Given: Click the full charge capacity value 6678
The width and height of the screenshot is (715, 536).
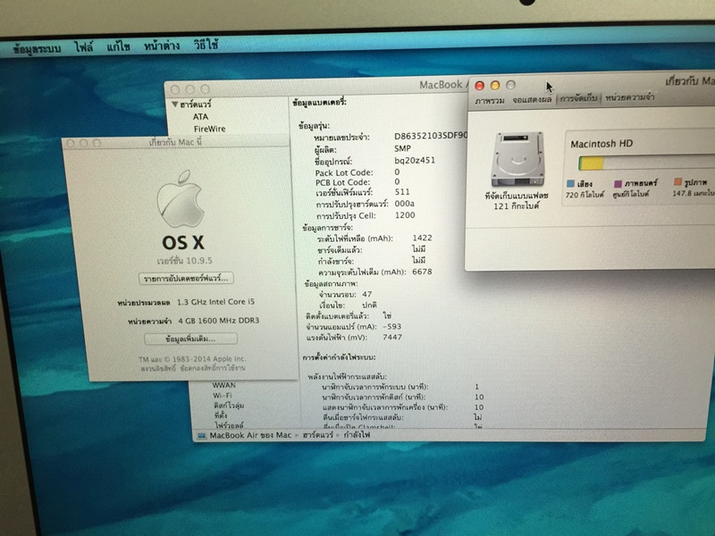Looking at the screenshot, I should (x=422, y=272).
